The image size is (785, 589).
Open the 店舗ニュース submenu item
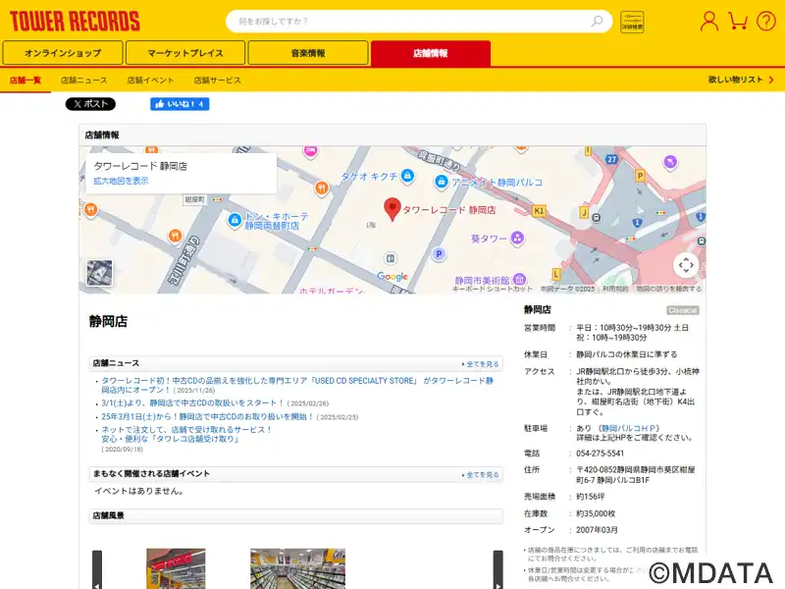click(84, 80)
